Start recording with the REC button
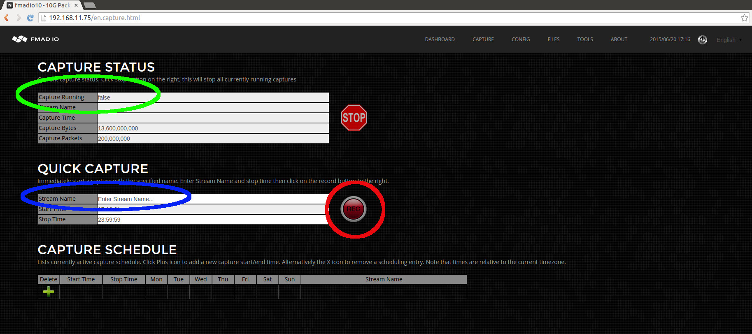 coord(353,209)
